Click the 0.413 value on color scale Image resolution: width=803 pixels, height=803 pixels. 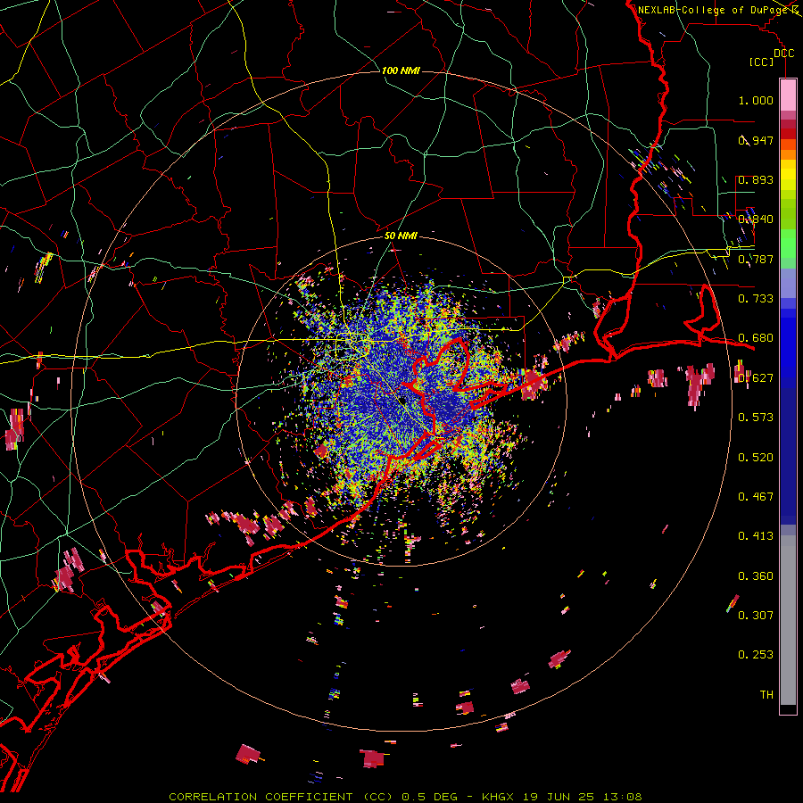(x=756, y=536)
